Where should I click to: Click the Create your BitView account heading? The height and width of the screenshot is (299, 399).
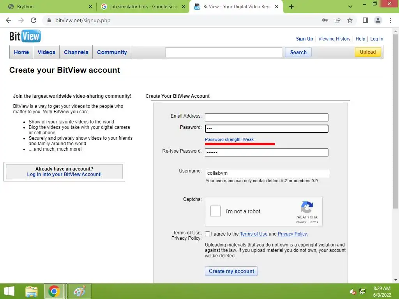[x=65, y=70]
